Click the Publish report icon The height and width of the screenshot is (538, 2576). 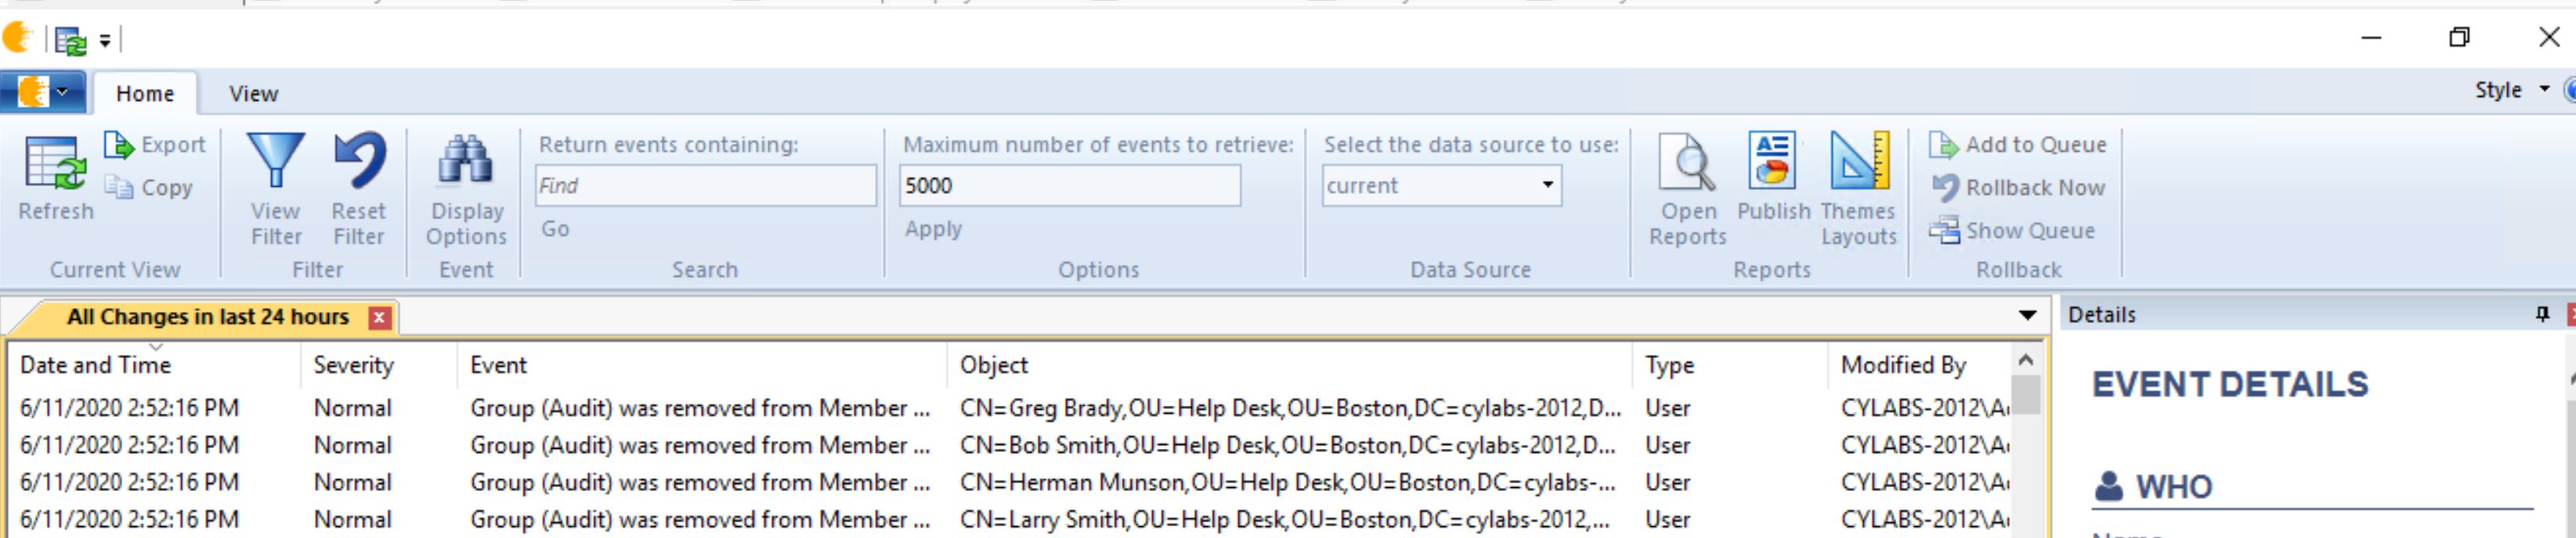1772,160
